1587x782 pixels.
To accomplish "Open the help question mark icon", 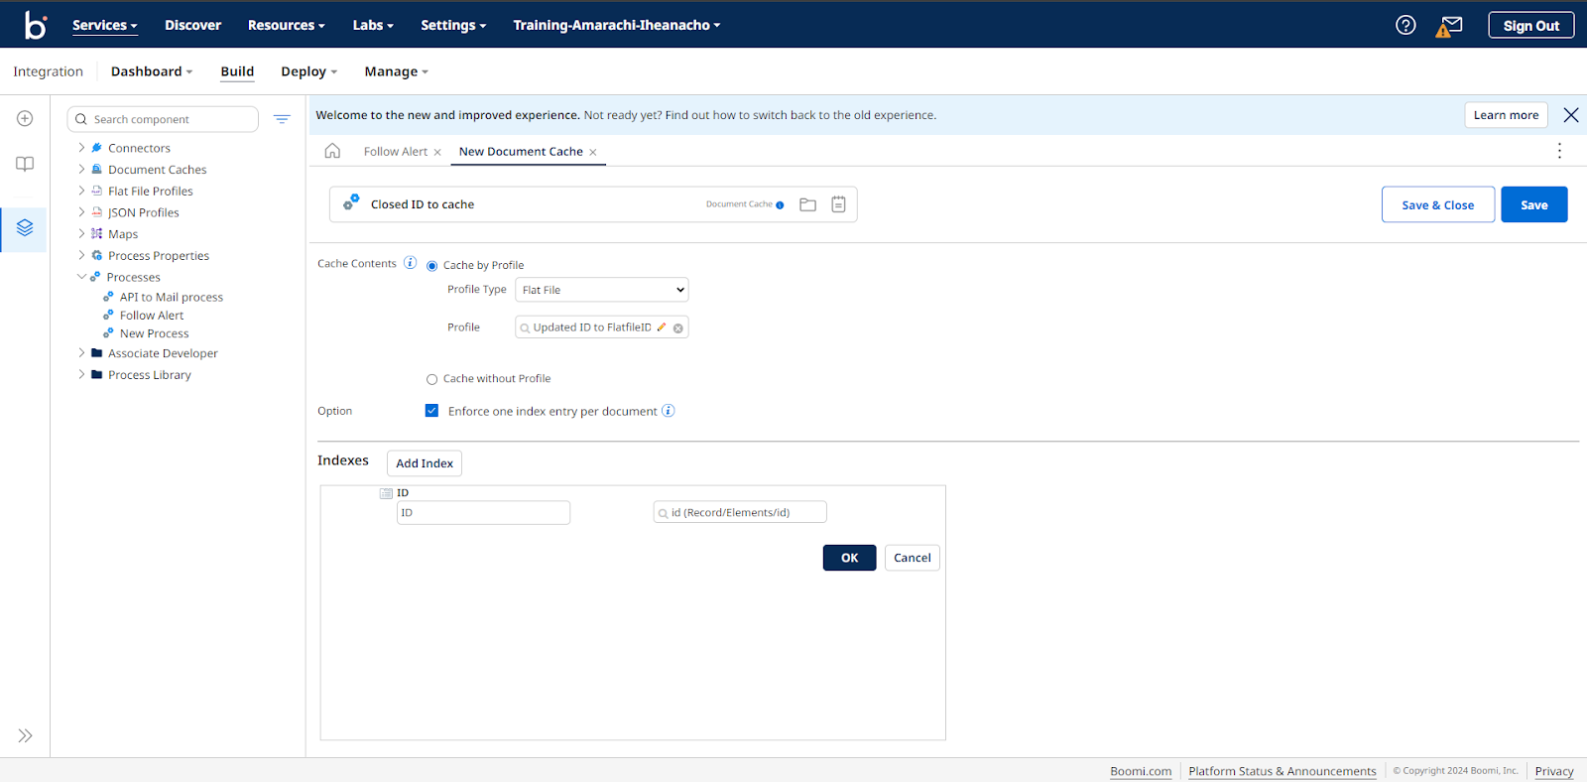I will pyautogui.click(x=1405, y=25).
